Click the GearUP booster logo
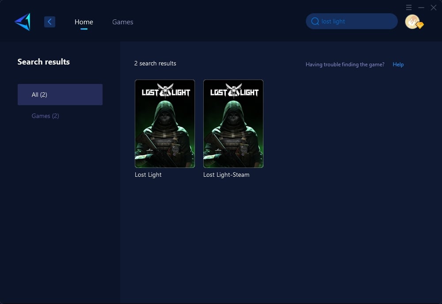442x304 pixels. (x=23, y=22)
